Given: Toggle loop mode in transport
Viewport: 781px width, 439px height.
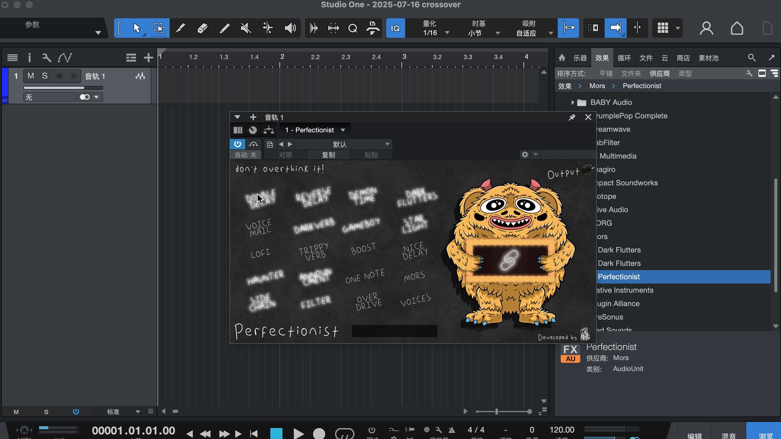Looking at the screenshot, I should point(344,434).
